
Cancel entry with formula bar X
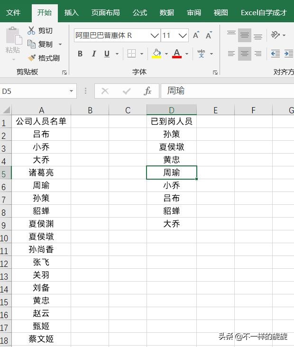[x=105, y=91]
